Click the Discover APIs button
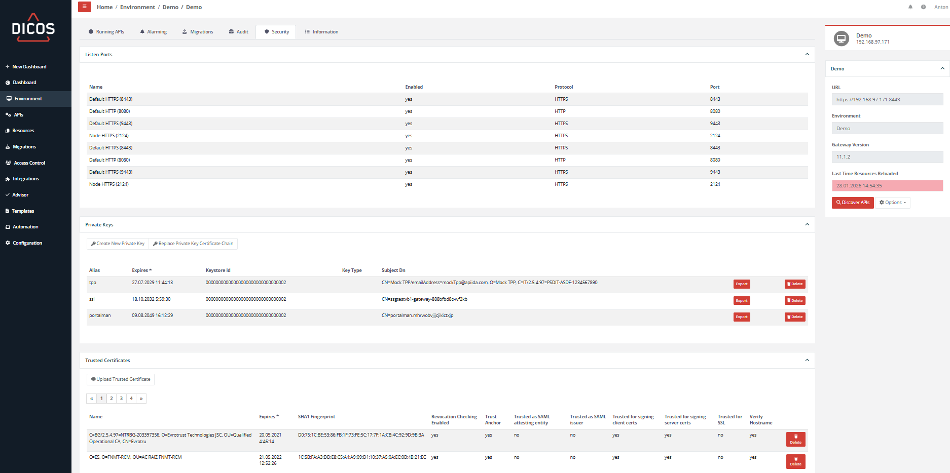The image size is (950, 473). pos(853,203)
